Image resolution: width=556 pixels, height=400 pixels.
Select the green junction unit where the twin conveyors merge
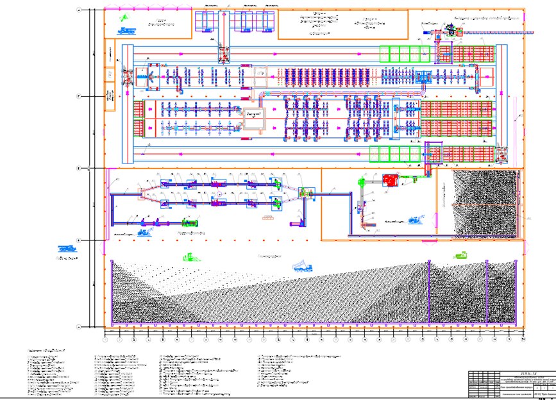[306, 194]
